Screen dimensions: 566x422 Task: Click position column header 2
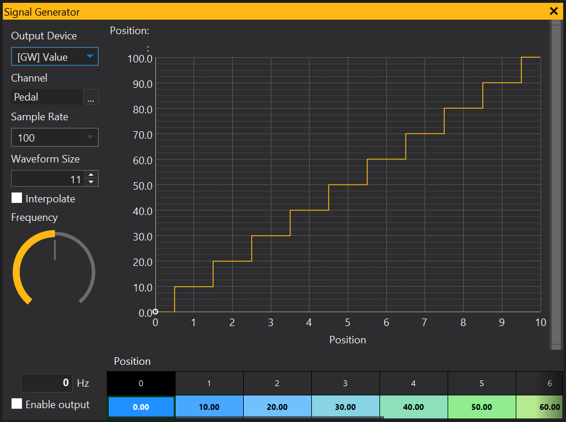pyautogui.click(x=277, y=383)
